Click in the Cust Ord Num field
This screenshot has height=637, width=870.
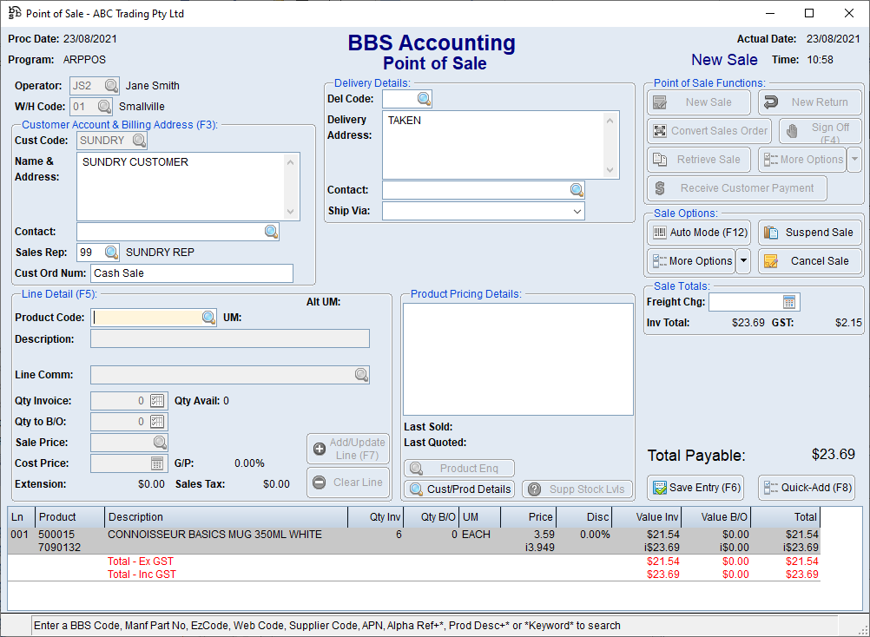191,273
